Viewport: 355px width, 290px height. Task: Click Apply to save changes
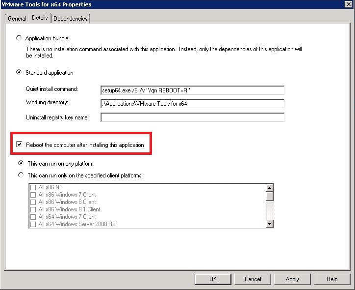pyautogui.click(x=292, y=279)
